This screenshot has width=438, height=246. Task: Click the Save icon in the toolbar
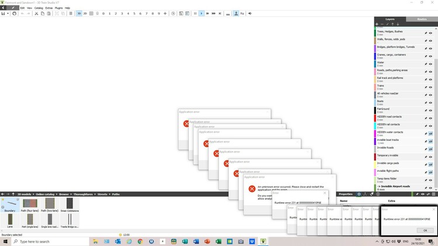(x=3, y=13)
